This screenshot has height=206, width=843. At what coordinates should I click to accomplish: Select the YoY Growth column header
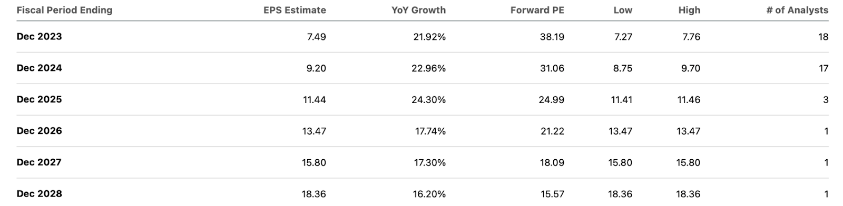pyautogui.click(x=418, y=10)
